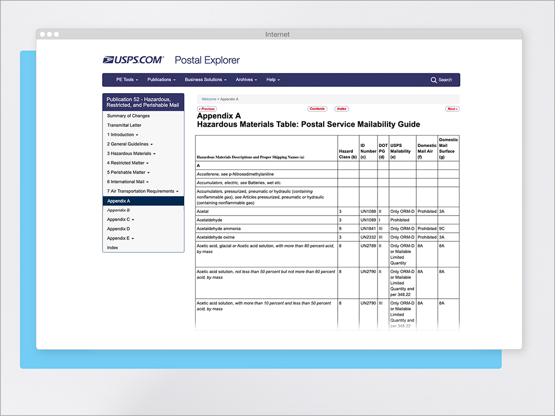Expand the 4 Restricted Matter section
Viewport: 555px width, 416px height.
pos(128,163)
